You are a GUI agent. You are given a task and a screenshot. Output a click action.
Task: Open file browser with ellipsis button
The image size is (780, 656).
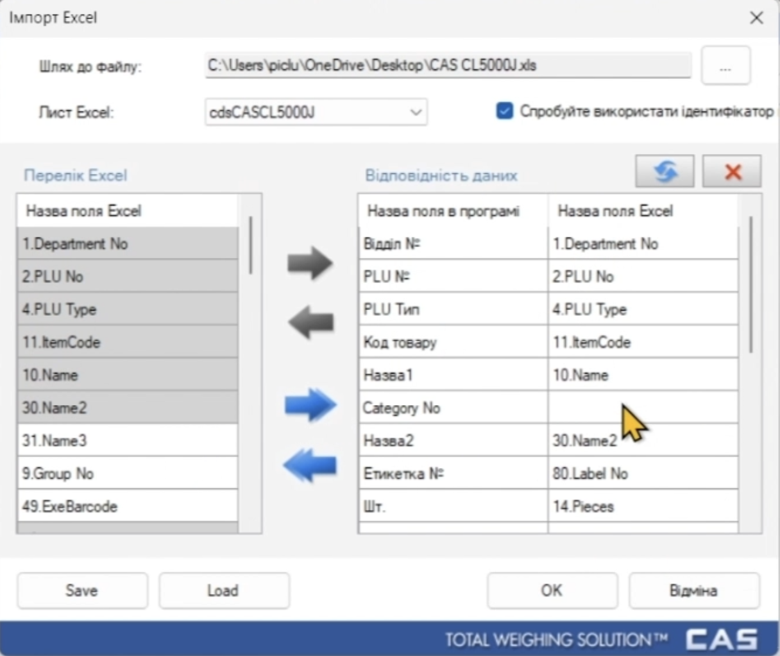click(725, 66)
